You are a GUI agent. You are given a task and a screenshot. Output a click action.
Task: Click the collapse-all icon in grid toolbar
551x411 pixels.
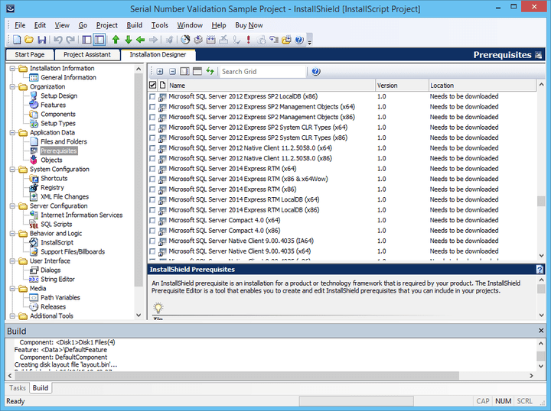click(x=172, y=72)
